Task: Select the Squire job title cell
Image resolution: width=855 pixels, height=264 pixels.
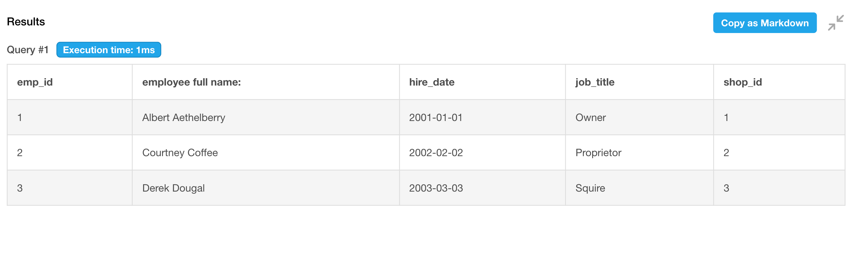Action: pos(639,188)
